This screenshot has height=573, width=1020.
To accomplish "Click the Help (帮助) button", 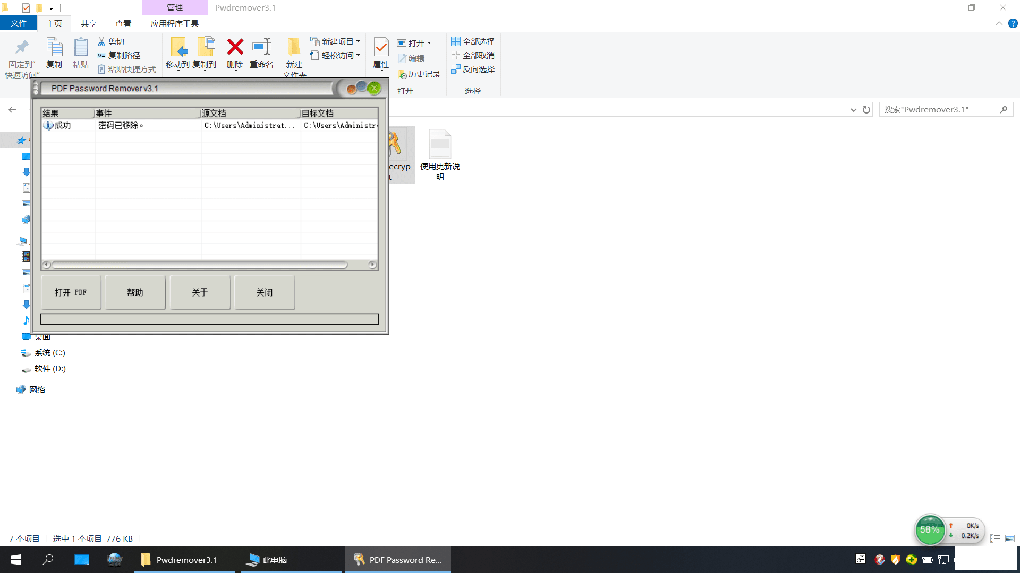I will [135, 292].
